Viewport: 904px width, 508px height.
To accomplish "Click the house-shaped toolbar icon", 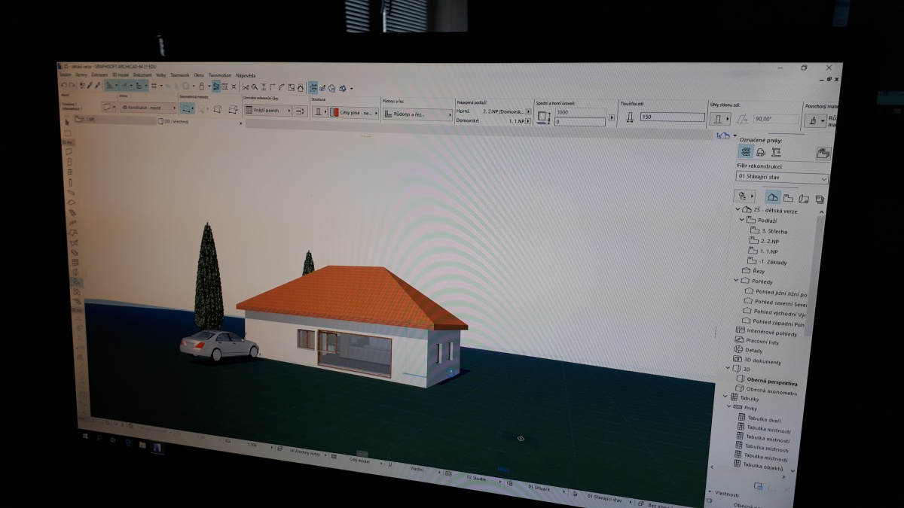I will click(x=301, y=88).
